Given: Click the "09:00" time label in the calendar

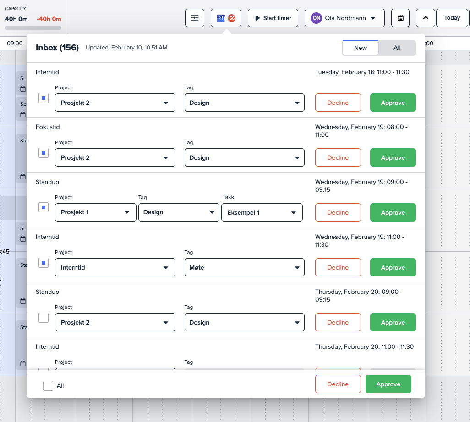Looking at the screenshot, I should [x=15, y=43].
